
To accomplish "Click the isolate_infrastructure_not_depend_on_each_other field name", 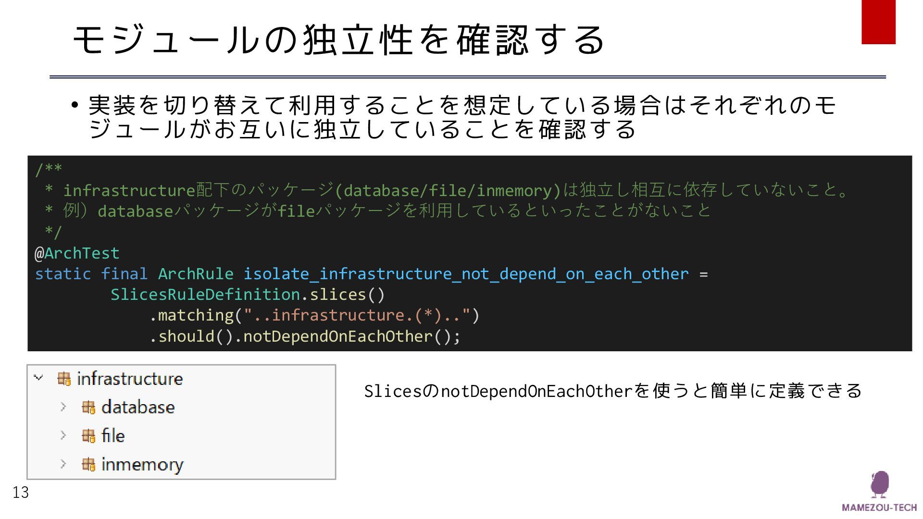I will (x=465, y=274).
